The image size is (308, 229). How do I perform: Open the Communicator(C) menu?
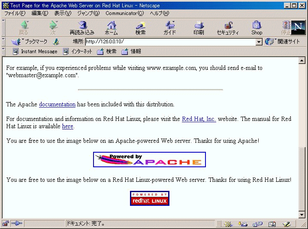pos(125,13)
